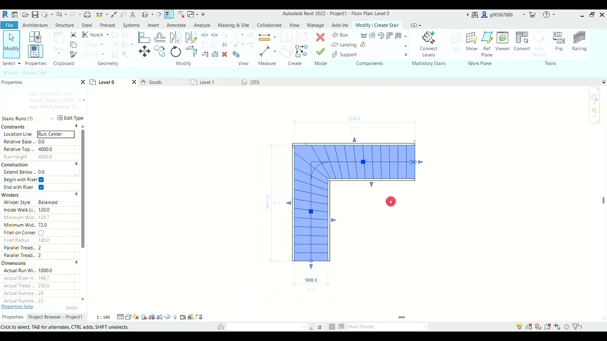This screenshot has width=607, height=341.
Task: Click the Copy tool with circles icon
Action: 160,52
